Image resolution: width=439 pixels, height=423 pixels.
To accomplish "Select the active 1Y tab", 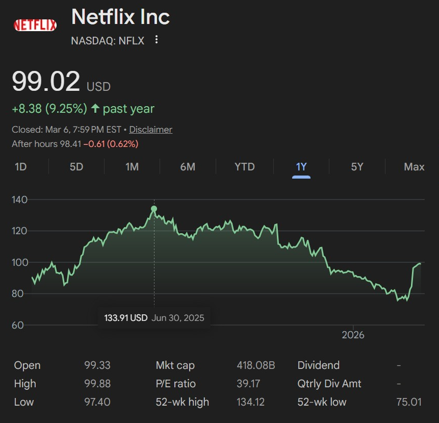I will [301, 167].
